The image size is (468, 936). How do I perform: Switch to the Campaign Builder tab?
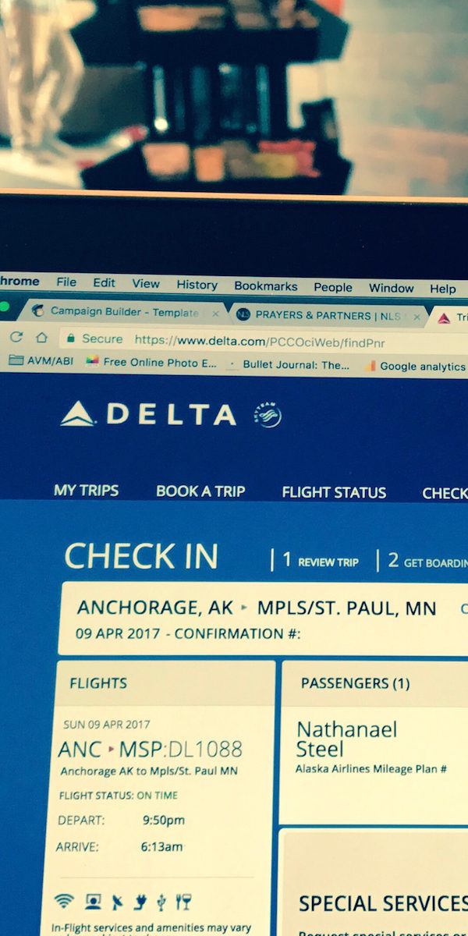[115, 311]
